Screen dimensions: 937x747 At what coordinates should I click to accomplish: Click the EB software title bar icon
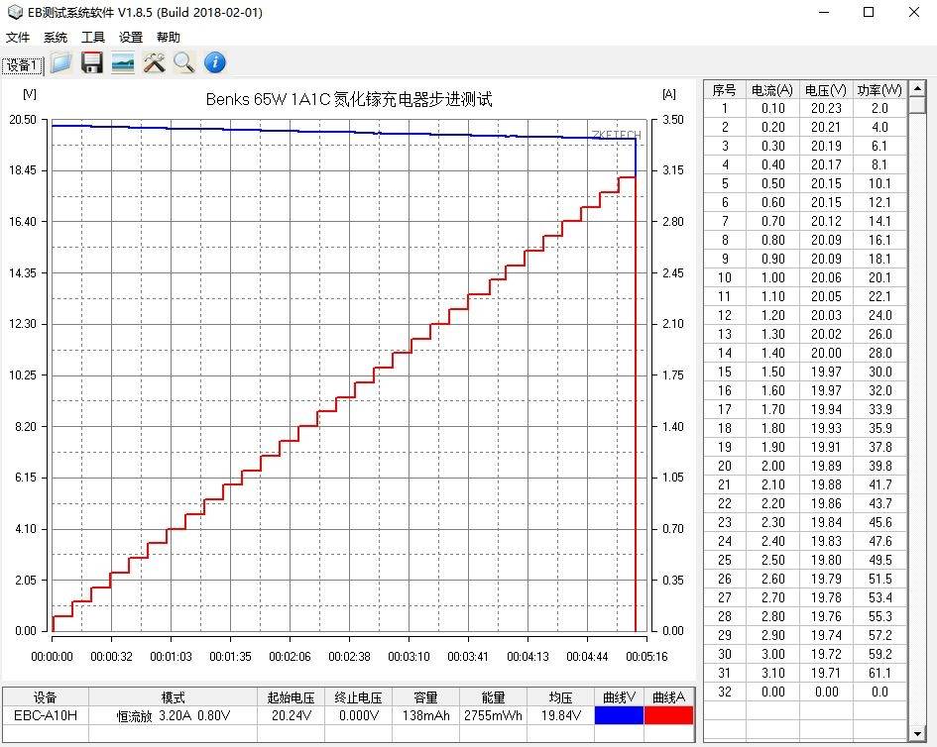(x=14, y=12)
